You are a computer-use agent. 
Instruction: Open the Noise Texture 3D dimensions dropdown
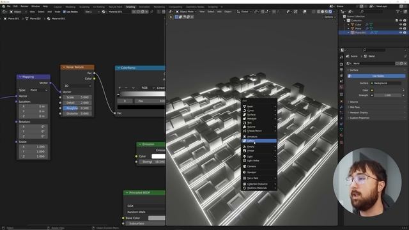tap(77, 86)
